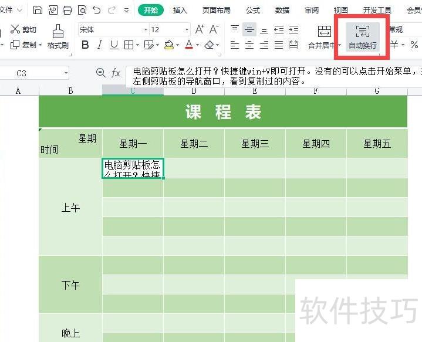Click the fill color bucket icon
Image resolution: width=422 pixels, height=342 pixels.
(169, 45)
